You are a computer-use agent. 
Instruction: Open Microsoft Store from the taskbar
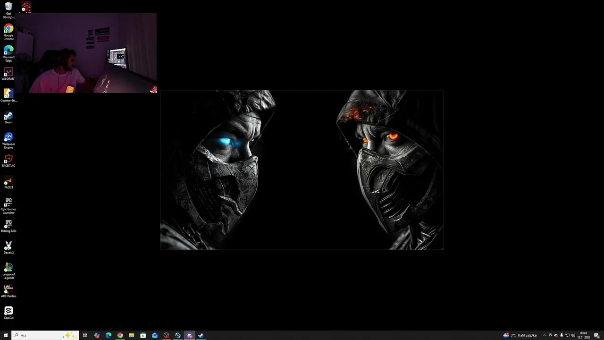143,335
